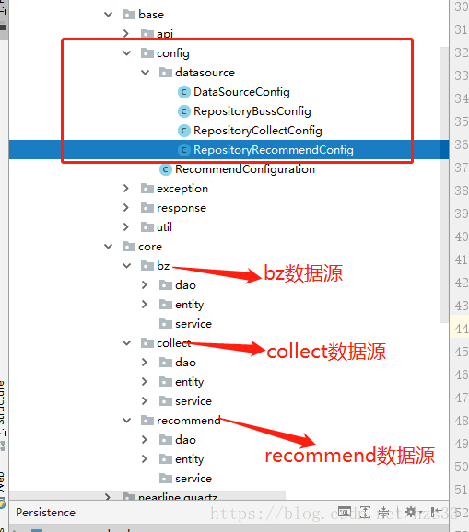Click highlighted line number 44 in gutter
469x532 pixels.
(x=462, y=329)
